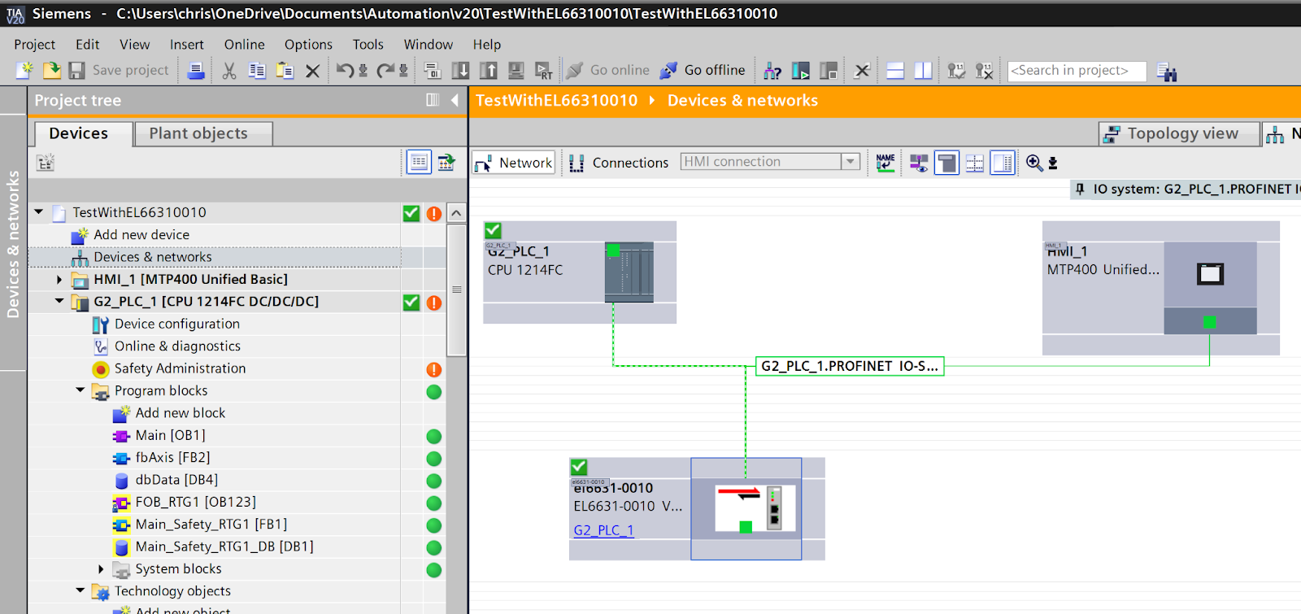
Task: Open the Online menu
Action: tap(244, 45)
